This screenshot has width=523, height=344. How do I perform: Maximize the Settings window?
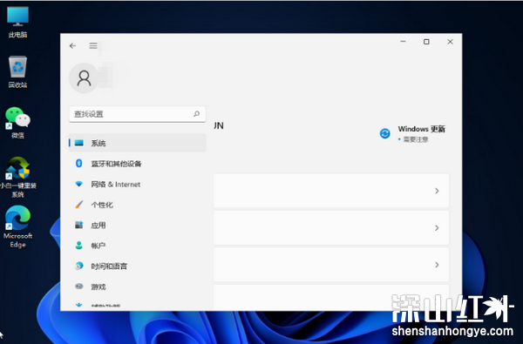(x=426, y=42)
